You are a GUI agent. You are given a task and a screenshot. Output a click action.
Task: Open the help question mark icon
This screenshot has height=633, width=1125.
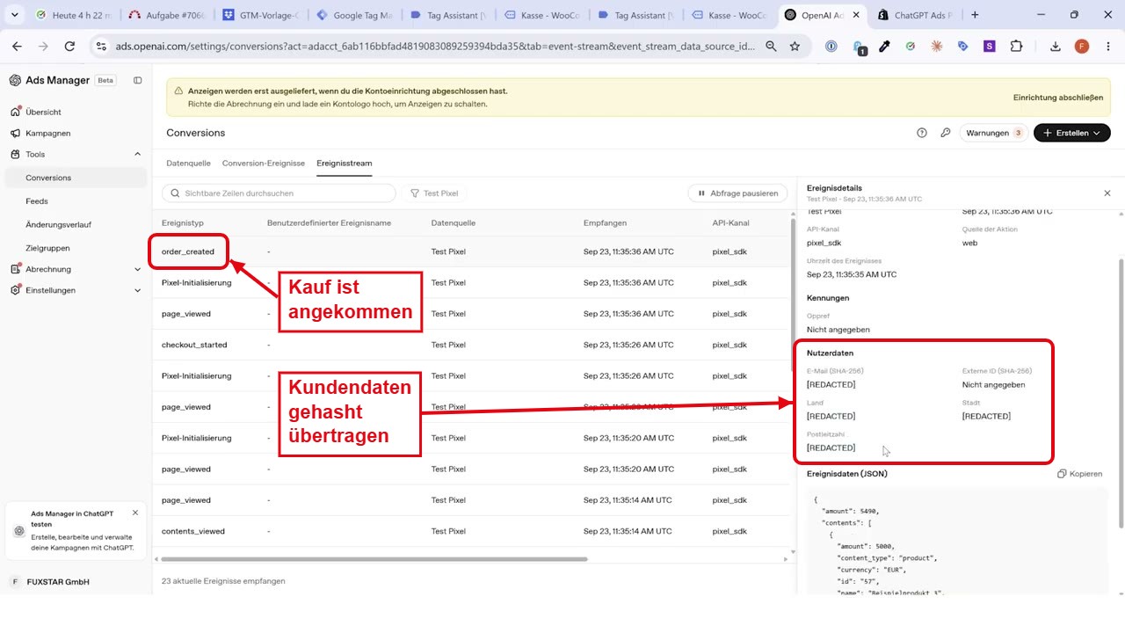pos(922,133)
